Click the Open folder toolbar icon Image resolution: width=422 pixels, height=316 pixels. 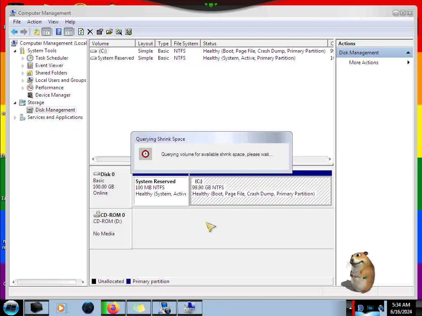pyautogui.click(x=109, y=32)
